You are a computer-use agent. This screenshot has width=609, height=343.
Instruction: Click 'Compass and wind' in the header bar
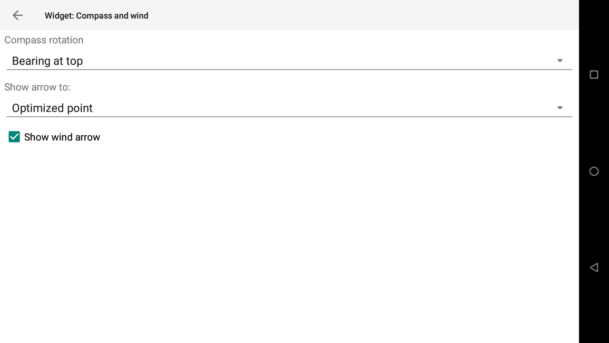(x=112, y=16)
